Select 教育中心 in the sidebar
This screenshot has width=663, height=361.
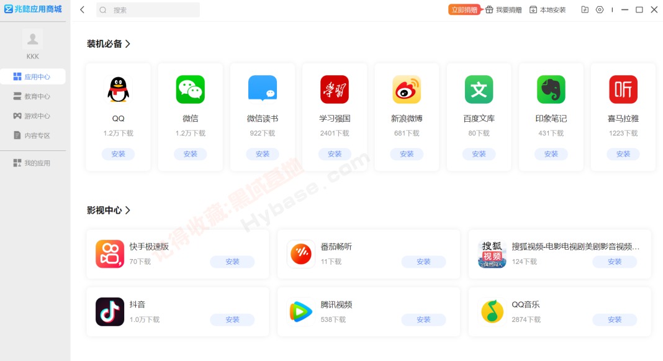32,96
